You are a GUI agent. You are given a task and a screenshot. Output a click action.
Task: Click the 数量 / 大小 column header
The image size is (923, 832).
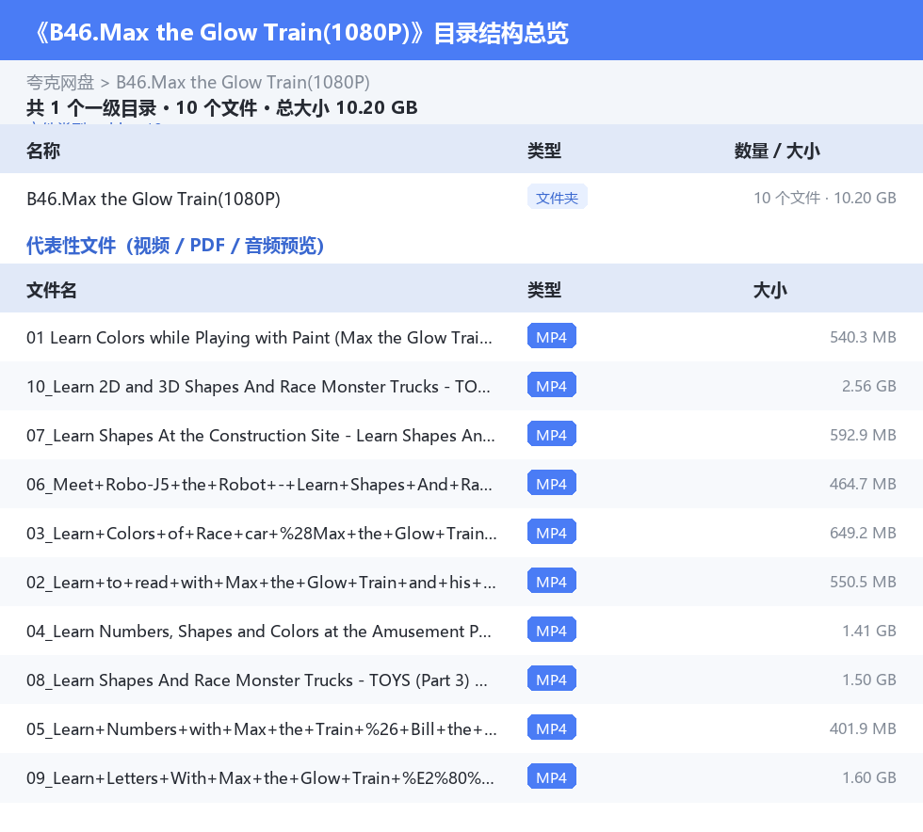tap(777, 151)
